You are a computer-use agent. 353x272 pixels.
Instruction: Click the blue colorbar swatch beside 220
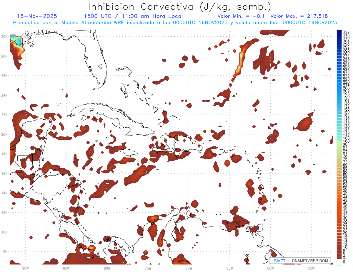[339, 81]
